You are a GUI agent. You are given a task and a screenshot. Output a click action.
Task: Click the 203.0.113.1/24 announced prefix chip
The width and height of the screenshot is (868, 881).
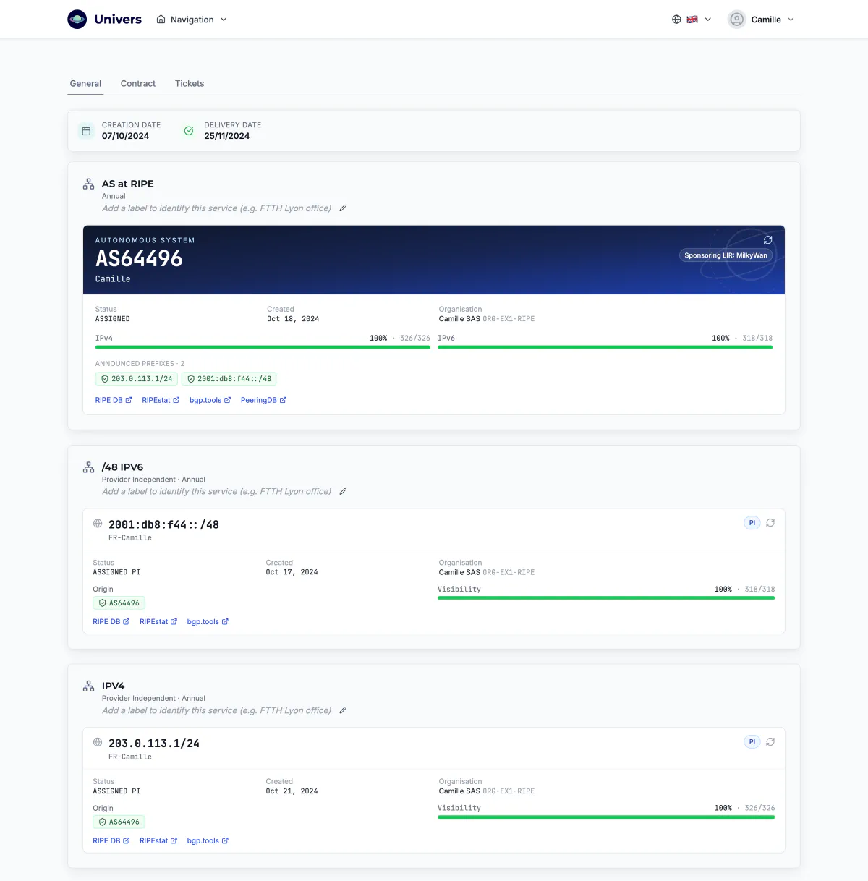(x=137, y=379)
